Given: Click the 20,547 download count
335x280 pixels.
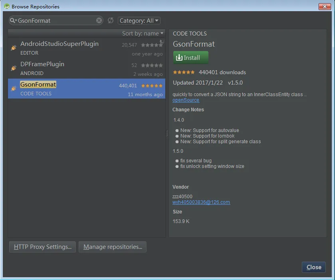Looking at the screenshot, I should pyautogui.click(x=129, y=45).
